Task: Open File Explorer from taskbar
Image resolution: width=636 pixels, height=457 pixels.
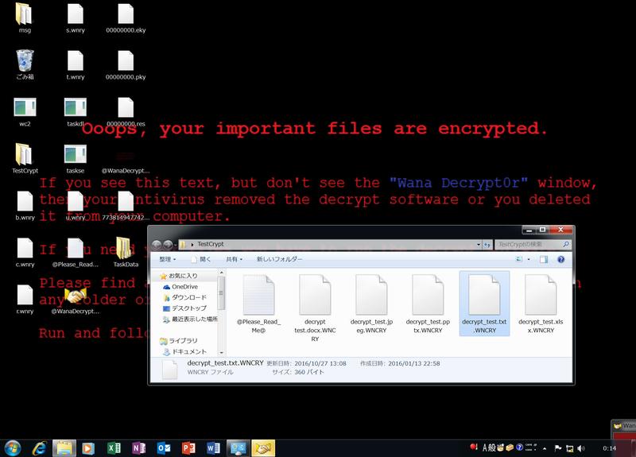Action: [64, 448]
